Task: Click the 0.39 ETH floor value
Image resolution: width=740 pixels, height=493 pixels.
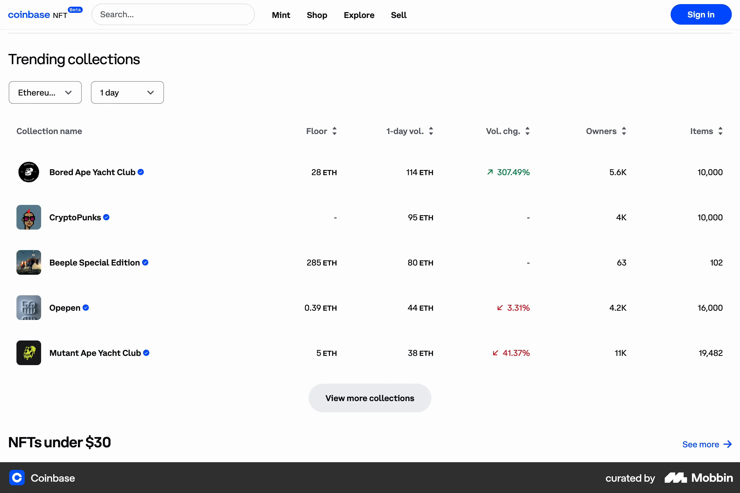Action: pos(321,308)
